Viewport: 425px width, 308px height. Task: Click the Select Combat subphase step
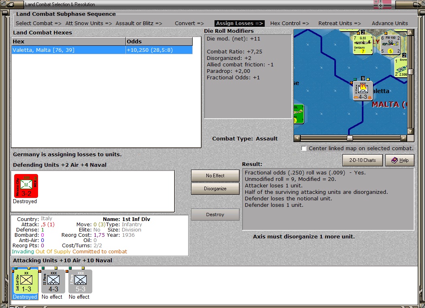point(38,23)
